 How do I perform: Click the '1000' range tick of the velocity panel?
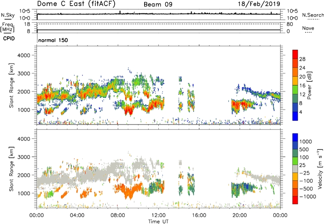(x=24, y=193)
